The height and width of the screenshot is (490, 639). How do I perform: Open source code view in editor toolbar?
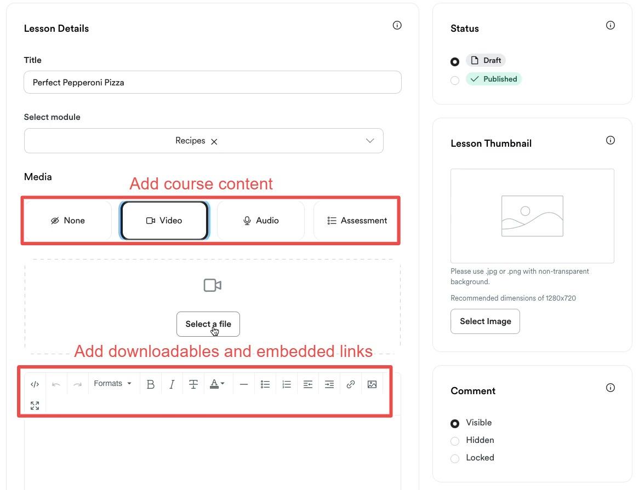tap(35, 384)
